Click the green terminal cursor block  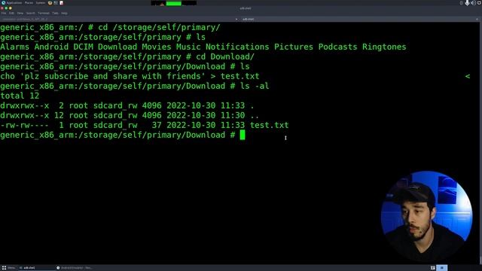pos(243,135)
